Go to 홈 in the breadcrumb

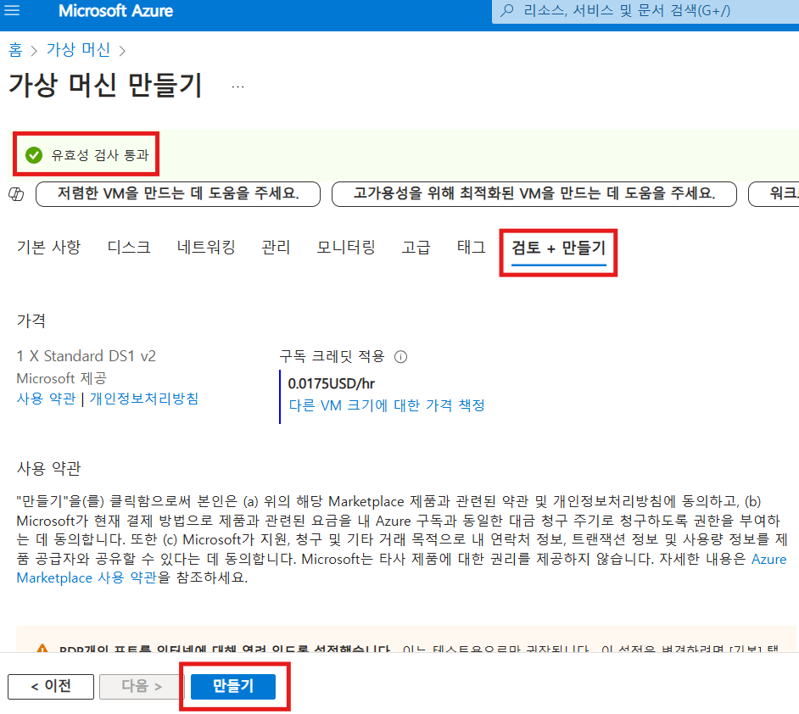click(x=16, y=50)
